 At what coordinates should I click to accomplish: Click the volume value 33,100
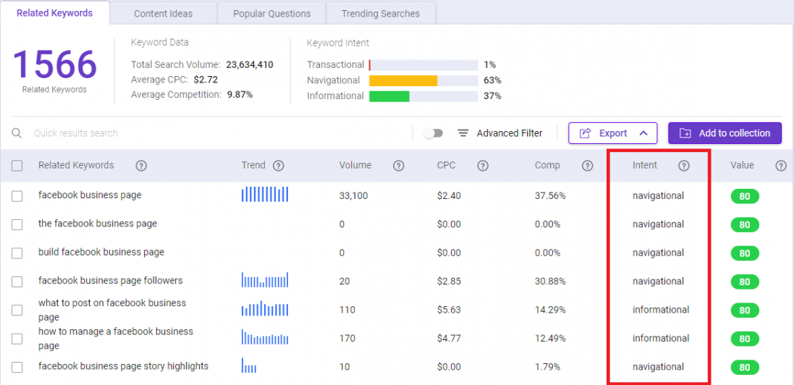tap(353, 196)
